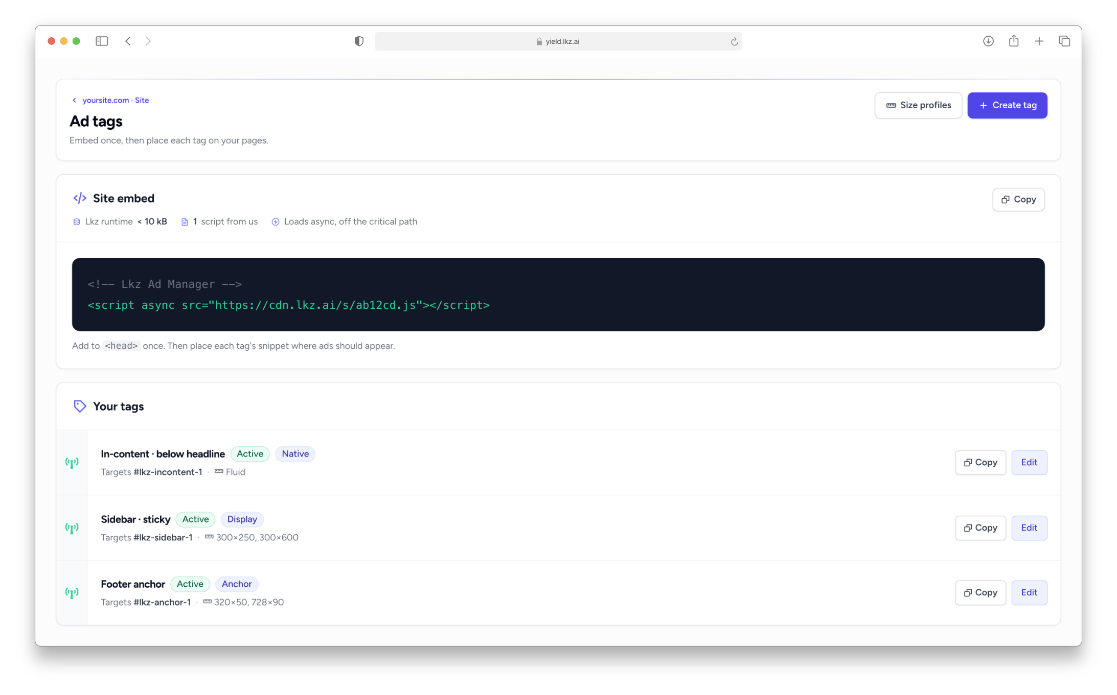The image size is (1117, 695).
Task: Click the Loads async plus-circle icon
Action: (275, 222)
